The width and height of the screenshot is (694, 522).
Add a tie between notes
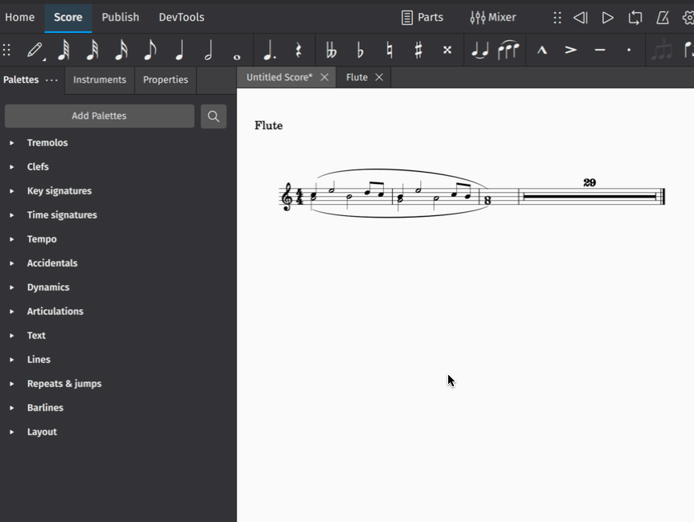click(480, 50)
